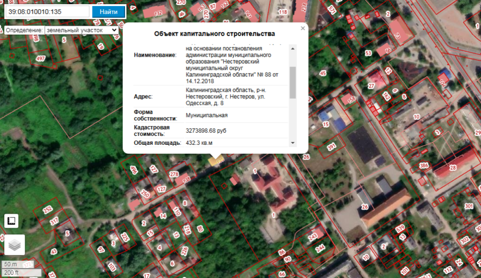Activate the ruler measurement tool icon
The height and width of the screenshot is (278, 481).
click(11, 221)
